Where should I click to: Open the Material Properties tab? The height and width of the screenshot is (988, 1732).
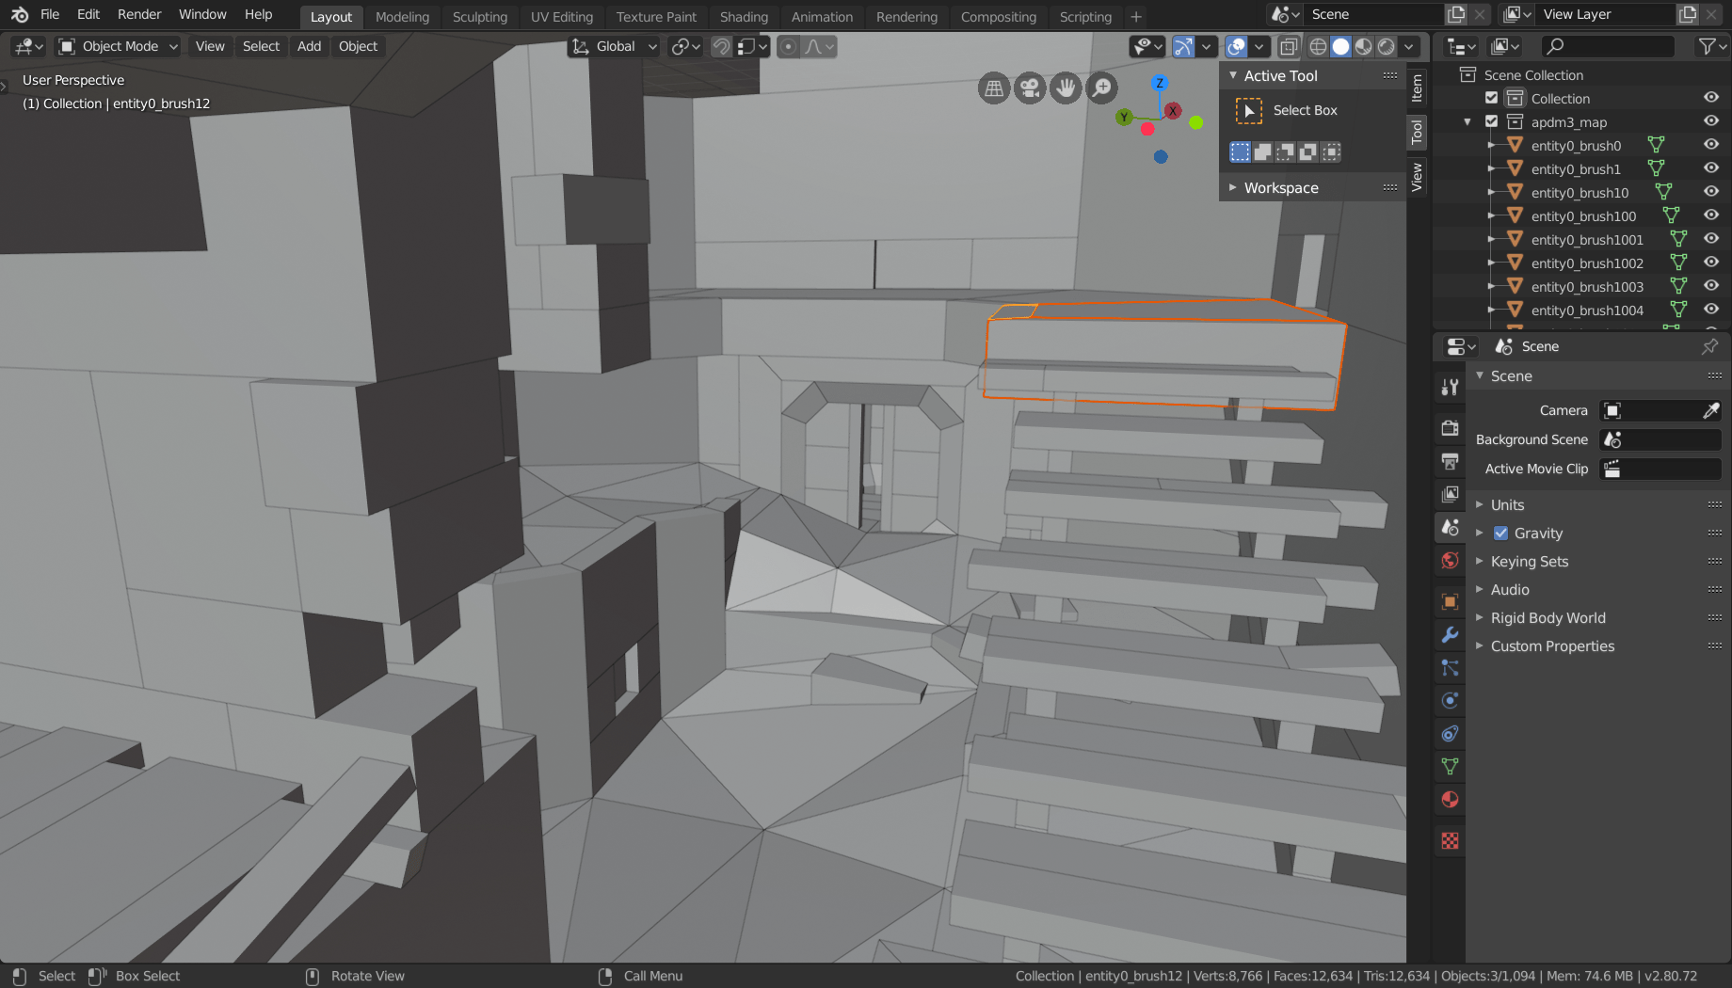pos(1449,799)
